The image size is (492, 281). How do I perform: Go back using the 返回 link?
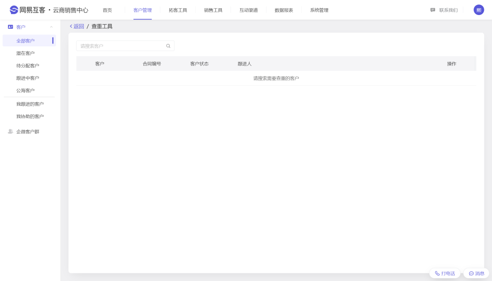point(77,26)
